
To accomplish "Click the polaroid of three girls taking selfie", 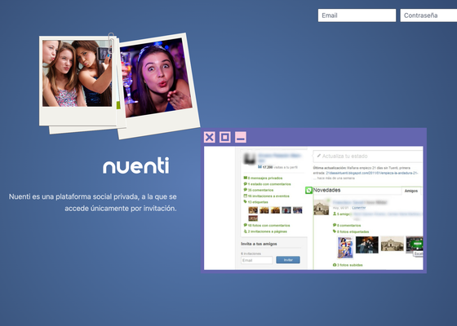I will pos(78,81).
